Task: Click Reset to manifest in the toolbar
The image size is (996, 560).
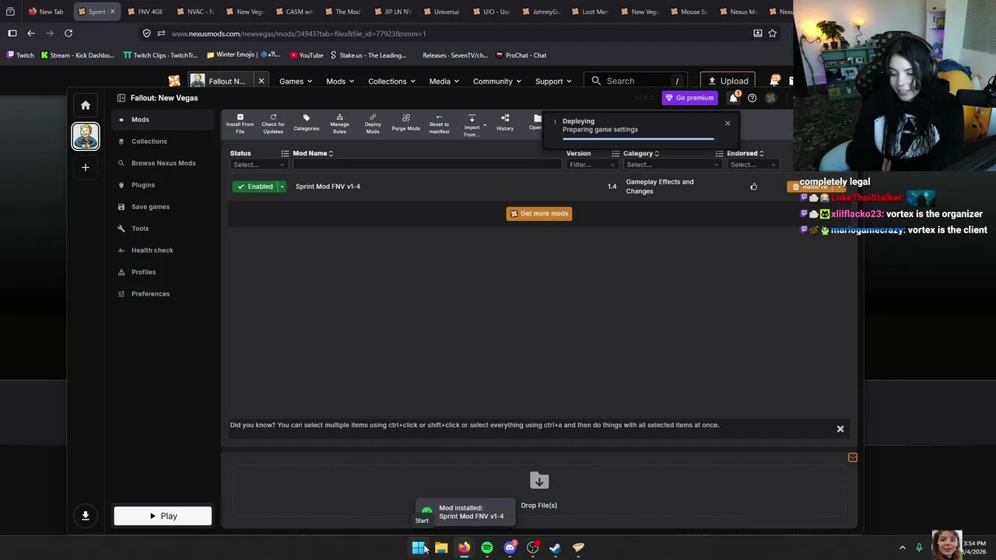Action: coord(439,124)
